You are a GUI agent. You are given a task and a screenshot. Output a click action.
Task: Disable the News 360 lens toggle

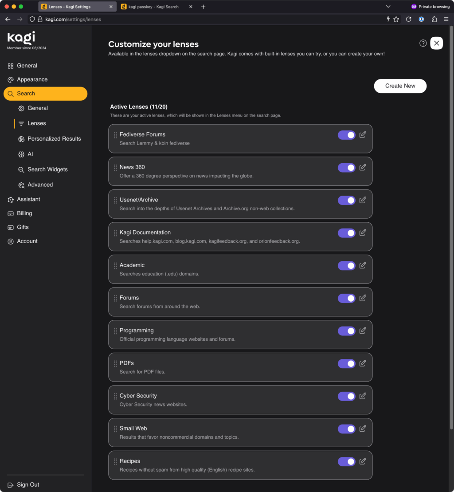346,168
